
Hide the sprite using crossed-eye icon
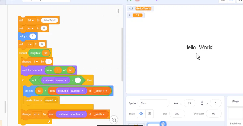[x=149, y=114]
